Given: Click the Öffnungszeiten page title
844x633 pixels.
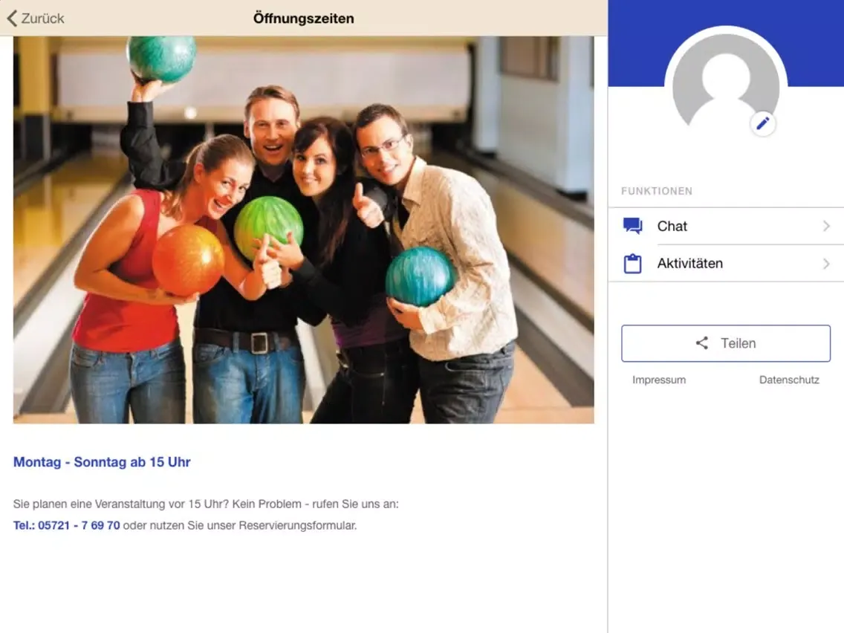Looking at the screenshot, I should coord(303,19).
